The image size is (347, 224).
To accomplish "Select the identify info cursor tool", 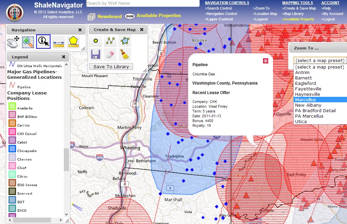I will 43,42.
